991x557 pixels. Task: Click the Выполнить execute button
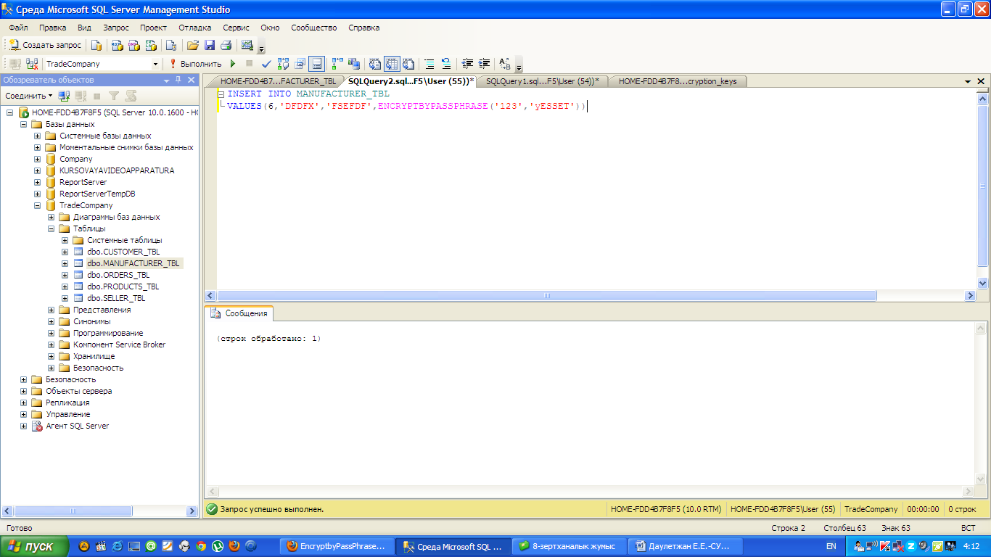point(195,64)
